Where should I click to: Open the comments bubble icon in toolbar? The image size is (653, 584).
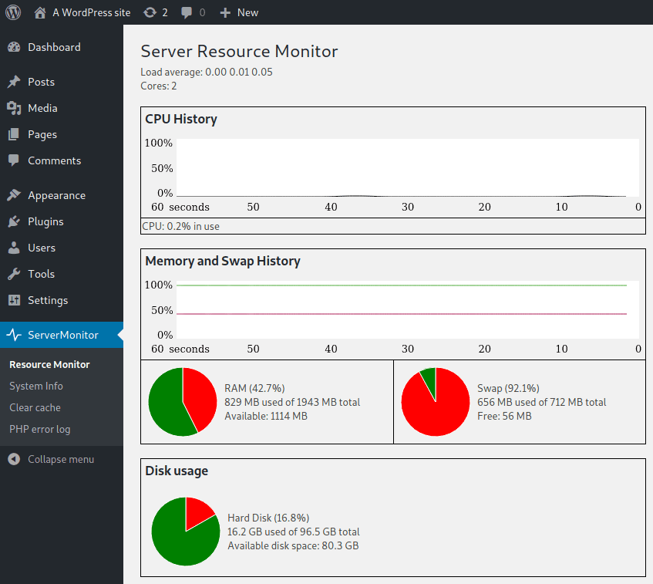point(187,12)
